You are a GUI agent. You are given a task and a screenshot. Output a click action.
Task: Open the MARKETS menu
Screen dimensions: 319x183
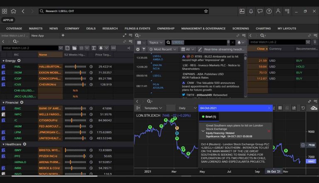[36, 29]
